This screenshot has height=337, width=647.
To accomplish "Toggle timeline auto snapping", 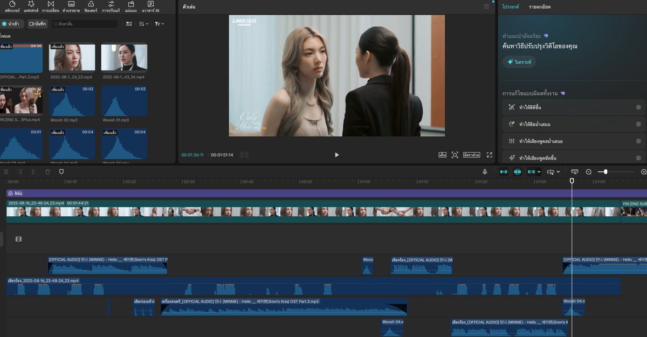I will click(518, 171).
